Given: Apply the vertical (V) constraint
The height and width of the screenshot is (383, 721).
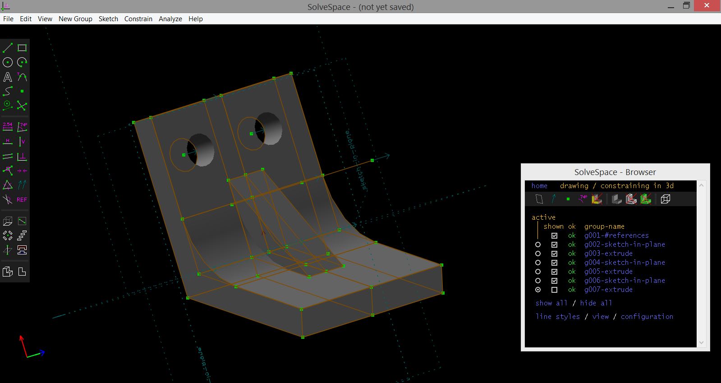Looking at the screenshot, I should pyautogui.click(x=22, y=142).
